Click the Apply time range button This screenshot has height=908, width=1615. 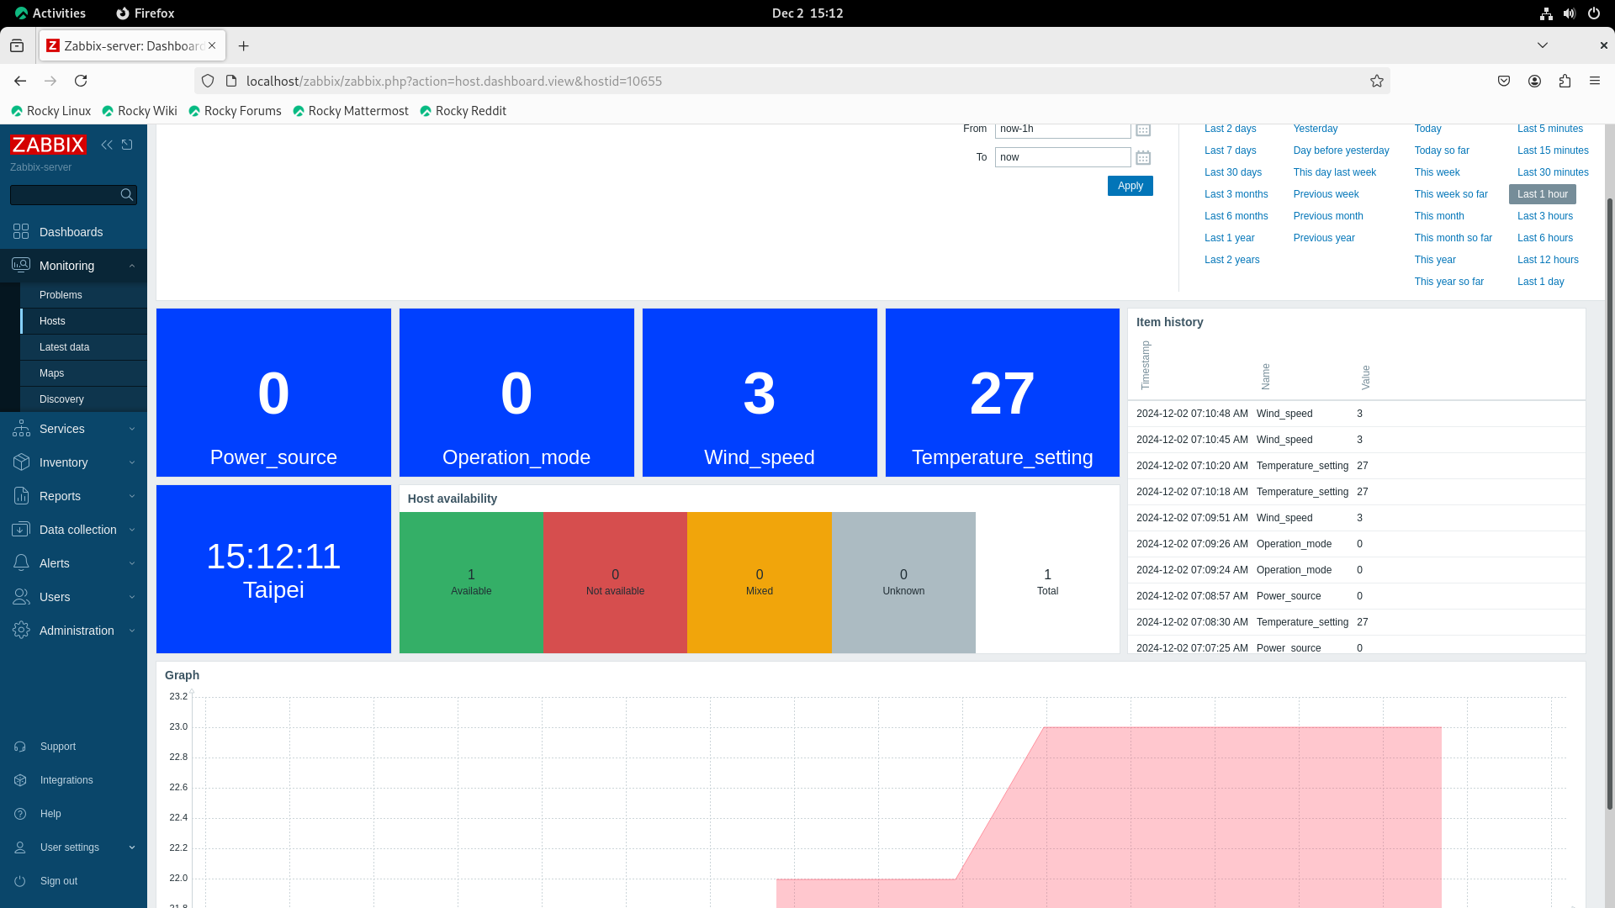tap(1130, 186)
